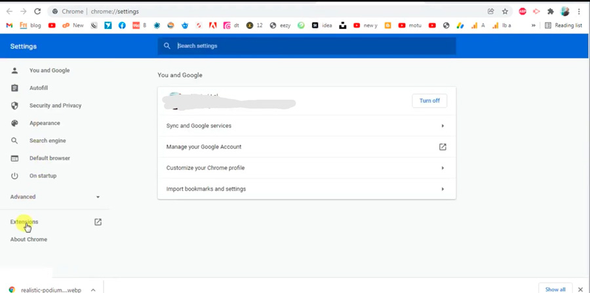Click the Extensions external-link icon

98,222
